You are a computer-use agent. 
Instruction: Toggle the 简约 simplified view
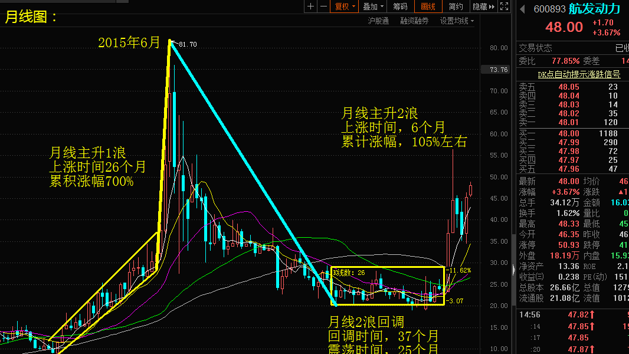456,6
